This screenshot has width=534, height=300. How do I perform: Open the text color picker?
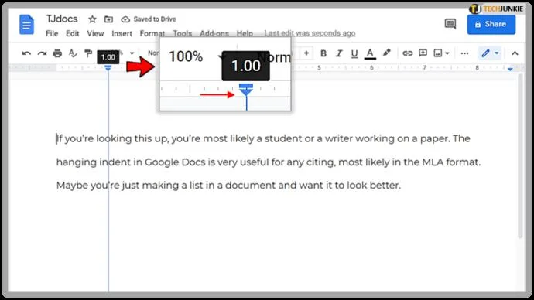click(370, 53)
